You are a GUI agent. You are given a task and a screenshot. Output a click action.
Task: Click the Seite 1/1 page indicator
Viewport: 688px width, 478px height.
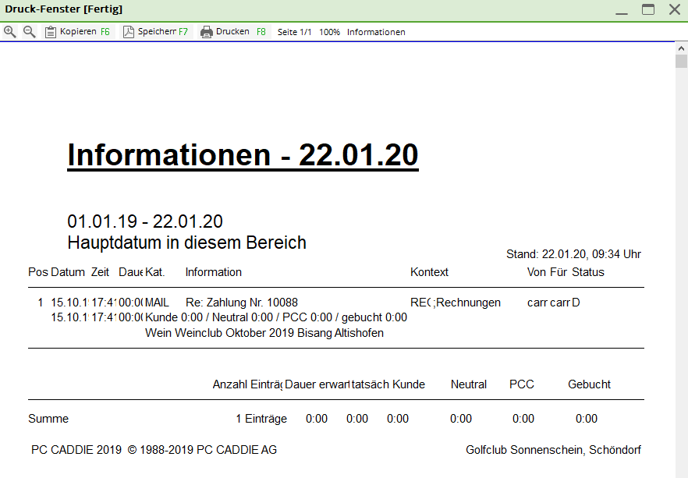[x=295, y=32]
